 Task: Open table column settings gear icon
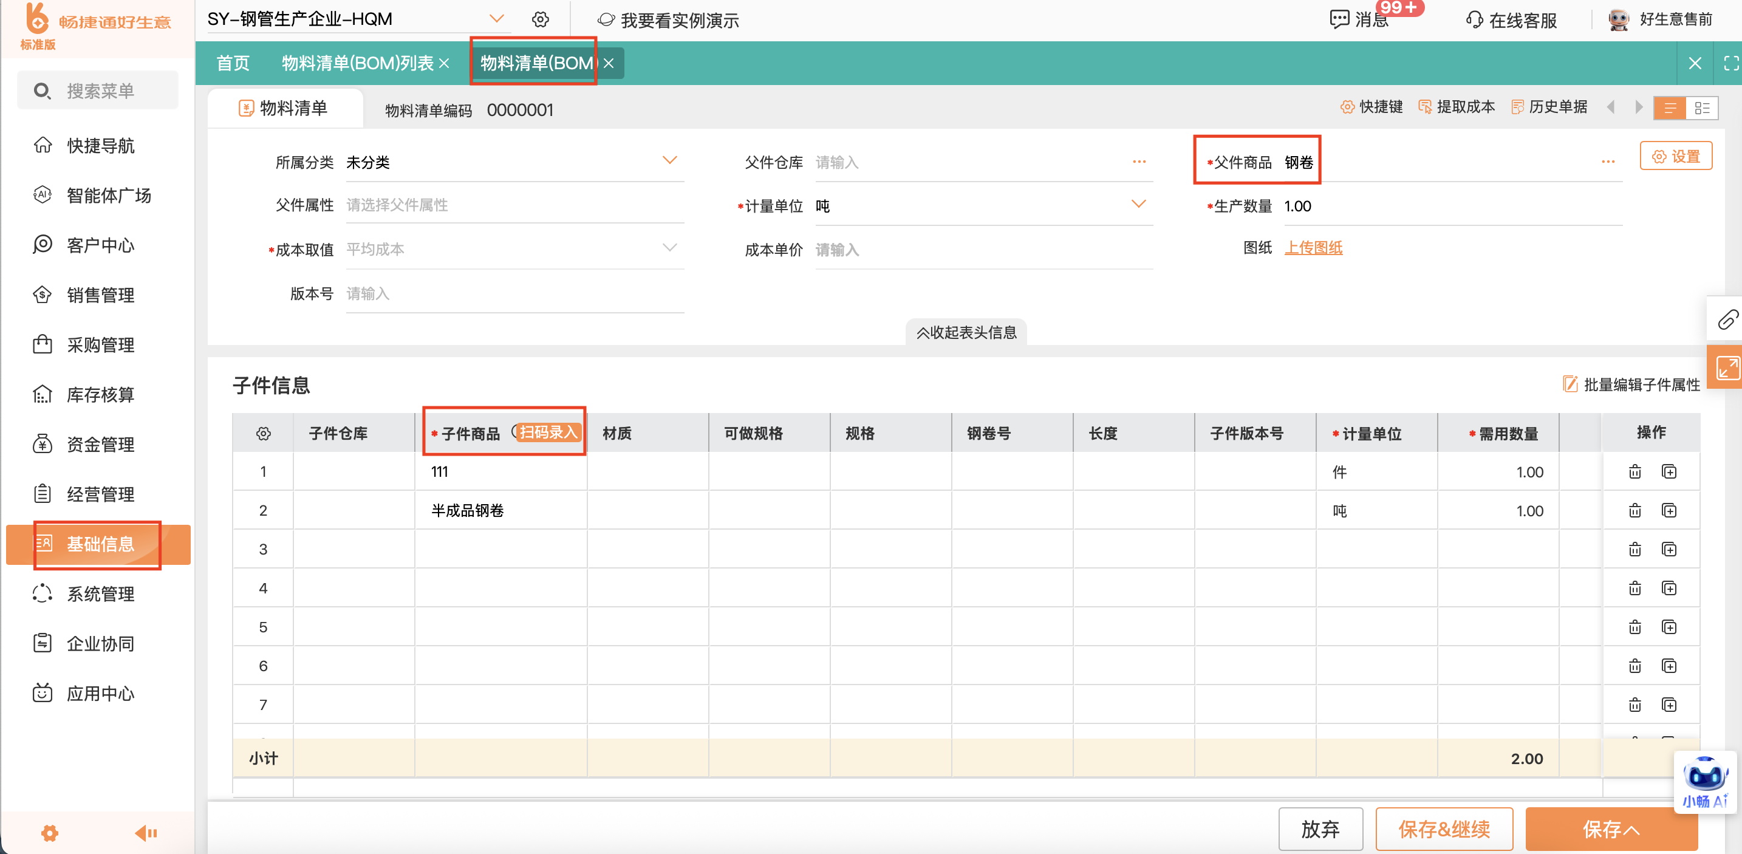coord(263,434)
